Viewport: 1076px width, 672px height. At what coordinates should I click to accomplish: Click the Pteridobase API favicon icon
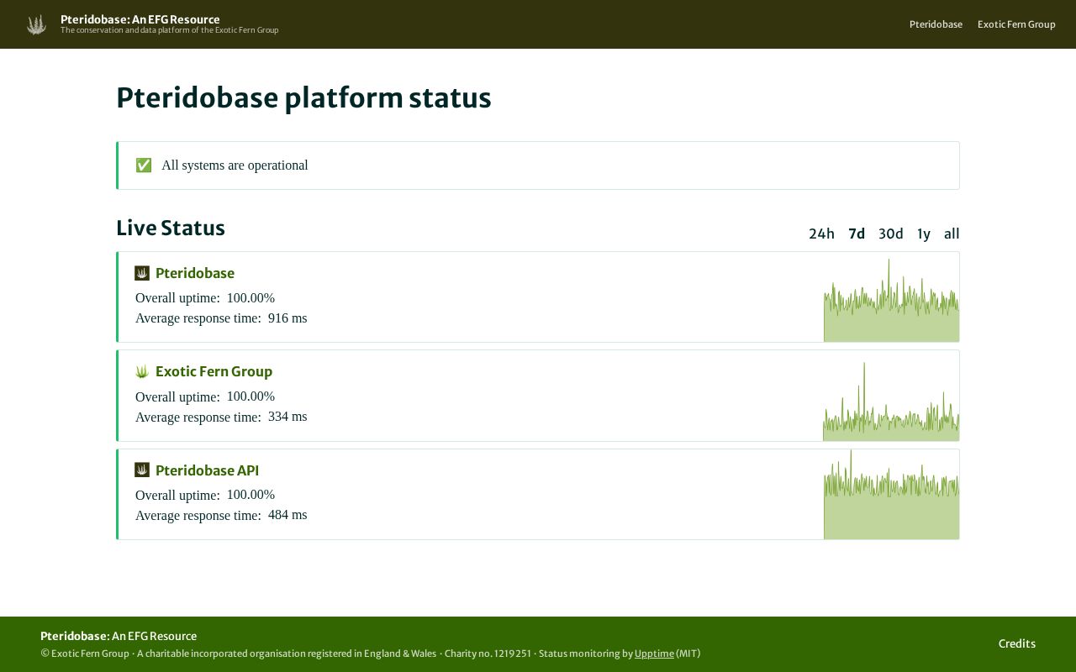click(142, 470)
